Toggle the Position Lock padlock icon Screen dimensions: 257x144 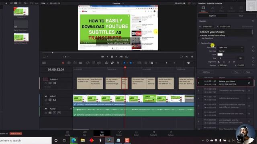118,63
